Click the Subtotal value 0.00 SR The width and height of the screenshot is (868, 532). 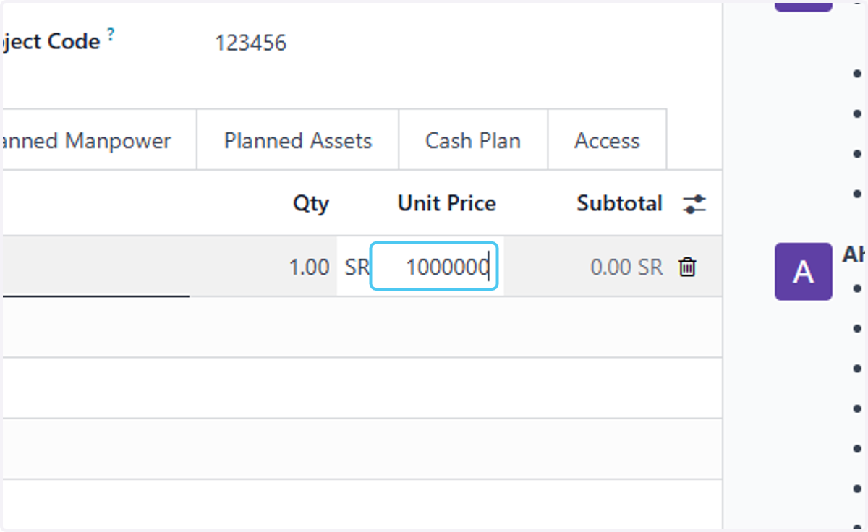pos(626,267)
